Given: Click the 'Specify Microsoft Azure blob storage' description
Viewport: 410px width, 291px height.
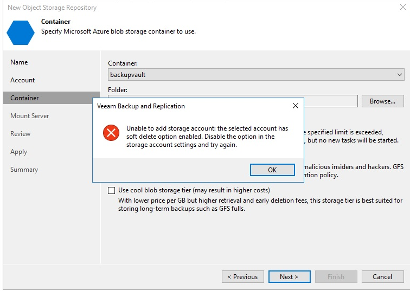Looking at the screenshot, I should point(118,31).
